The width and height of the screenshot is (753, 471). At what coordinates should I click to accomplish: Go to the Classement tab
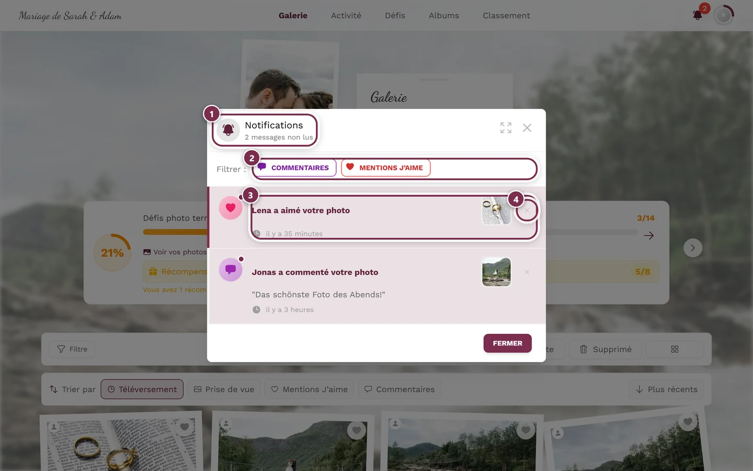[x=506, y=16]
